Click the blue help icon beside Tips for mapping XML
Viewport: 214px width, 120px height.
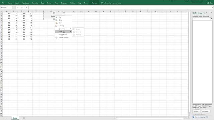click(x=193, y=117)
